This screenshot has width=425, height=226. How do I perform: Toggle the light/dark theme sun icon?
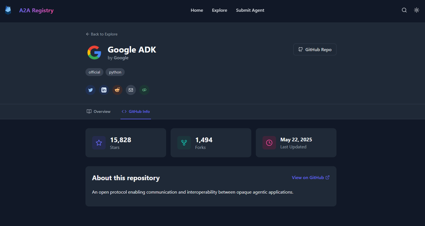(417, 10)
